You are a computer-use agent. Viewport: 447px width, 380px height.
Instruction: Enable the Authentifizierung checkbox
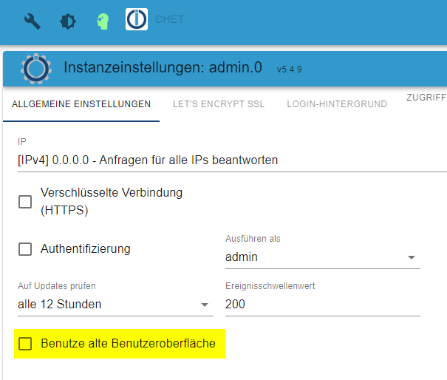click(x=25, y=249)
